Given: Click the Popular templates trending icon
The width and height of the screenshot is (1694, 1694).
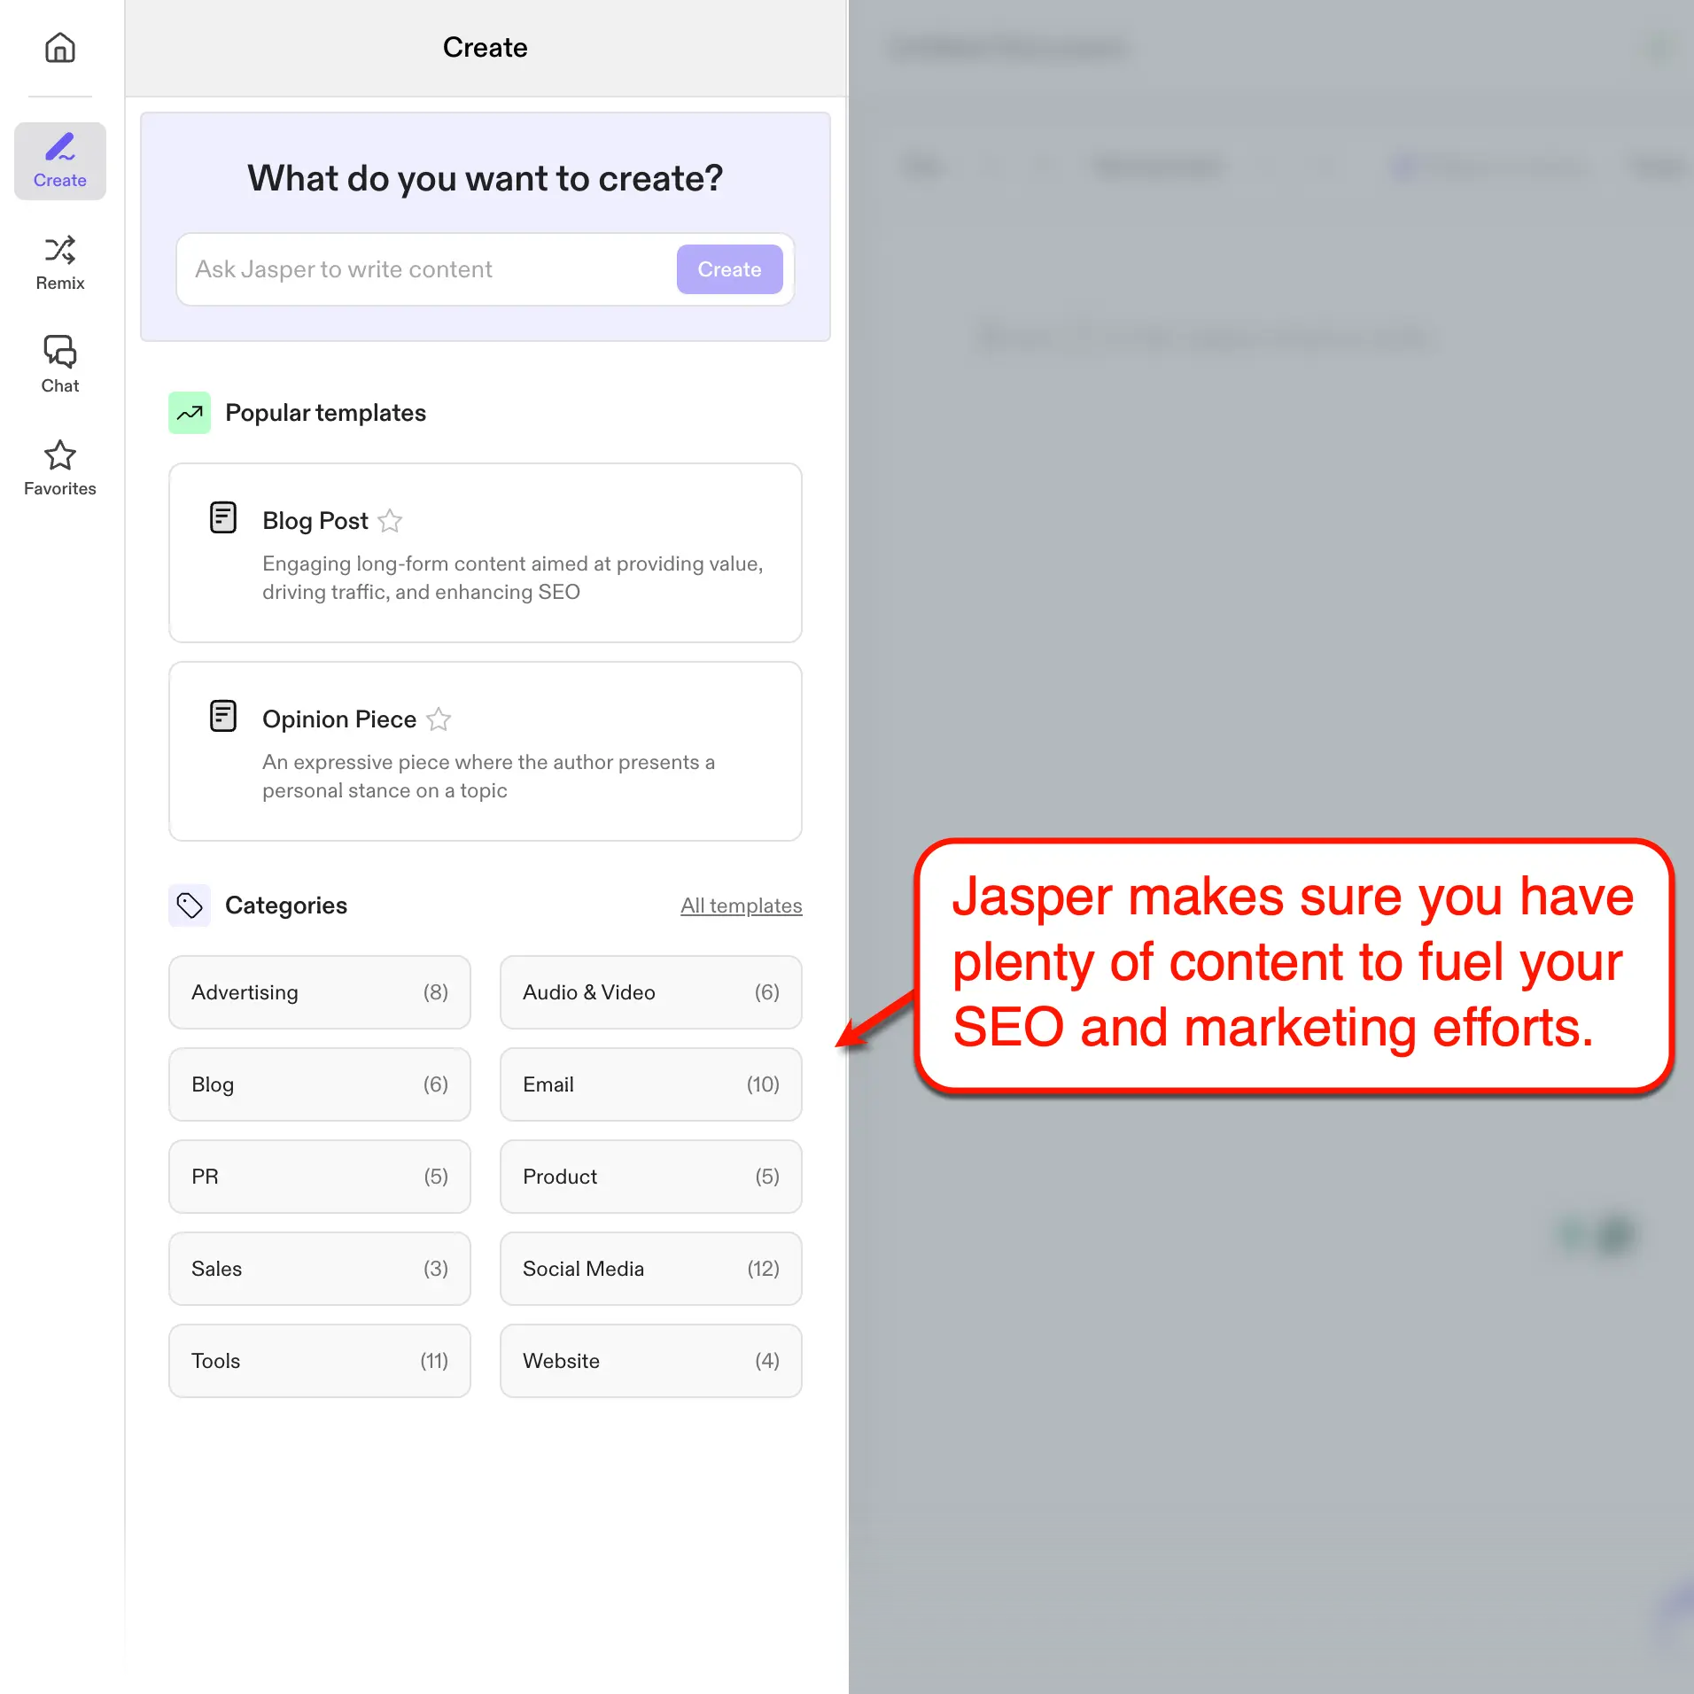Looking at the screenshot, I should pos(189,412).
